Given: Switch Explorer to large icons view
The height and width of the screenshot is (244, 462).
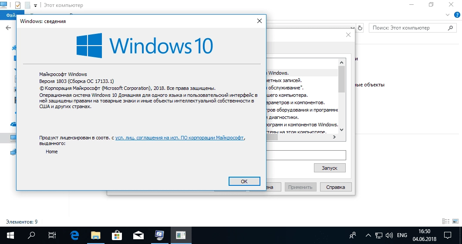Looking at the screenshot, I should pos(455,221).
